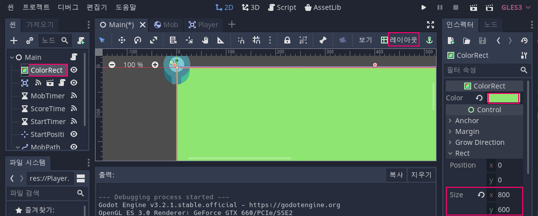Click the change pivot tool icon
This screenshot has height=216, width=538.
(x=189, y=40)
